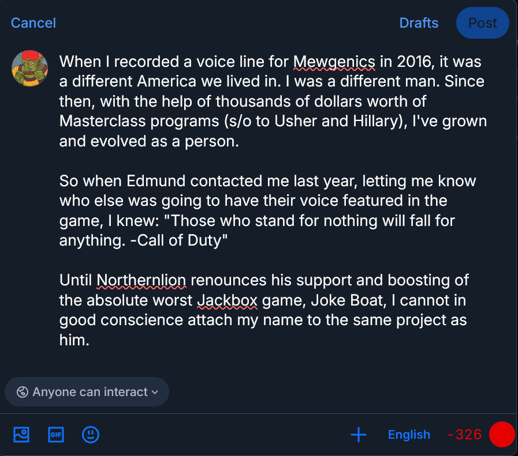
Task: Click the underlined word Northernlion
Action: click(x=141, y=281)
